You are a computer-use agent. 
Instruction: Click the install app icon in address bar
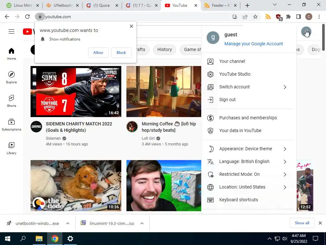[x=235, y=17]
